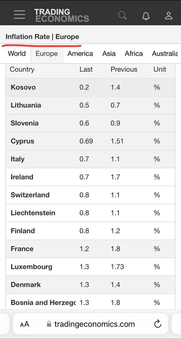The width and height of the screenshot is (181, 339).
Task: Open the Bosnia and Herzegovina link
Action: pos(43,303)
